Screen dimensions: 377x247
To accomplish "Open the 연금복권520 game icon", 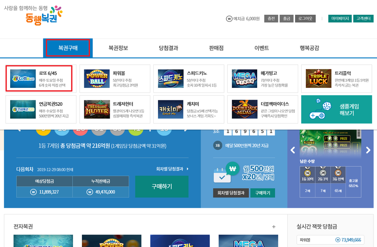I will 23,109.
